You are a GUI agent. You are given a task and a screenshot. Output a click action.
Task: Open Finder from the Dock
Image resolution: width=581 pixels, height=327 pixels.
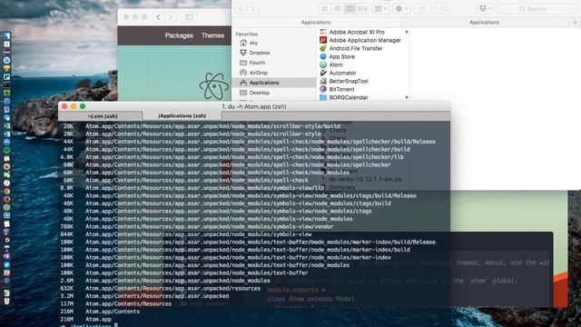[x=6, y=36]
